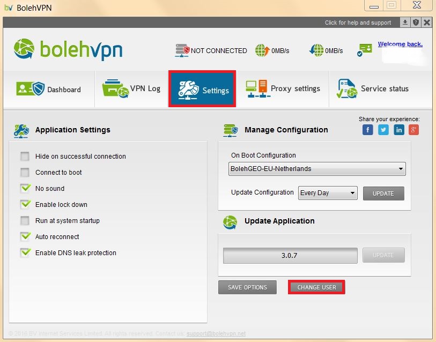This screenshot has height=342, width=436.
Task: Click the BolehVPN title bar app icon
Action: pos(9,8)
